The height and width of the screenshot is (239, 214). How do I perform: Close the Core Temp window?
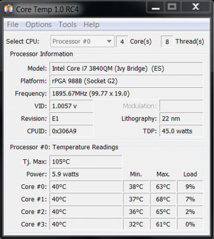[196, 7]
